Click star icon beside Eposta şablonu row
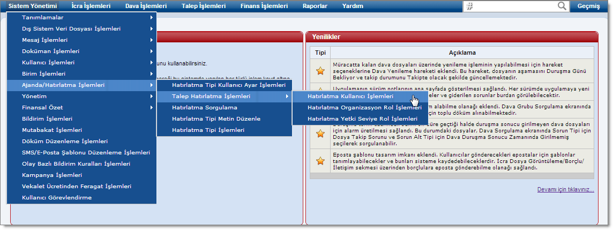Viewport: 613px width, 230px height. (x=320, y=161)
